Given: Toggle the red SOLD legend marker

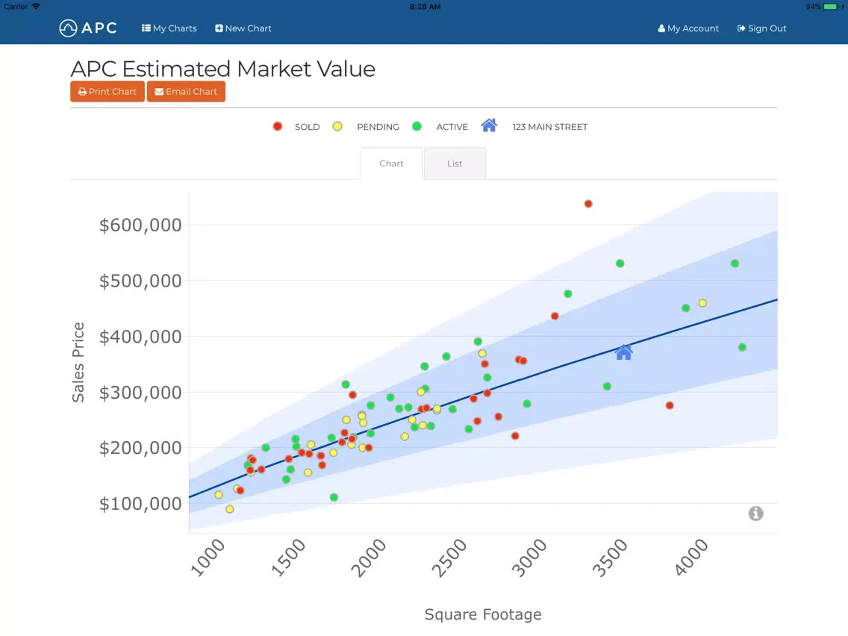Looking at the screenshot, I should point(278,126).
